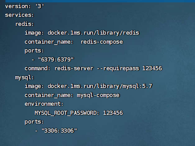Click the redis container_name key
195x146 pixels.
pyautogui.click(x=49, y=42)
